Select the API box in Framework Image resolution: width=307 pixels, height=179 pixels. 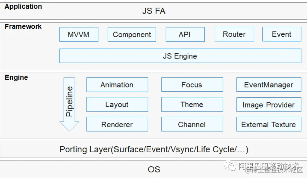pos(185,35)
